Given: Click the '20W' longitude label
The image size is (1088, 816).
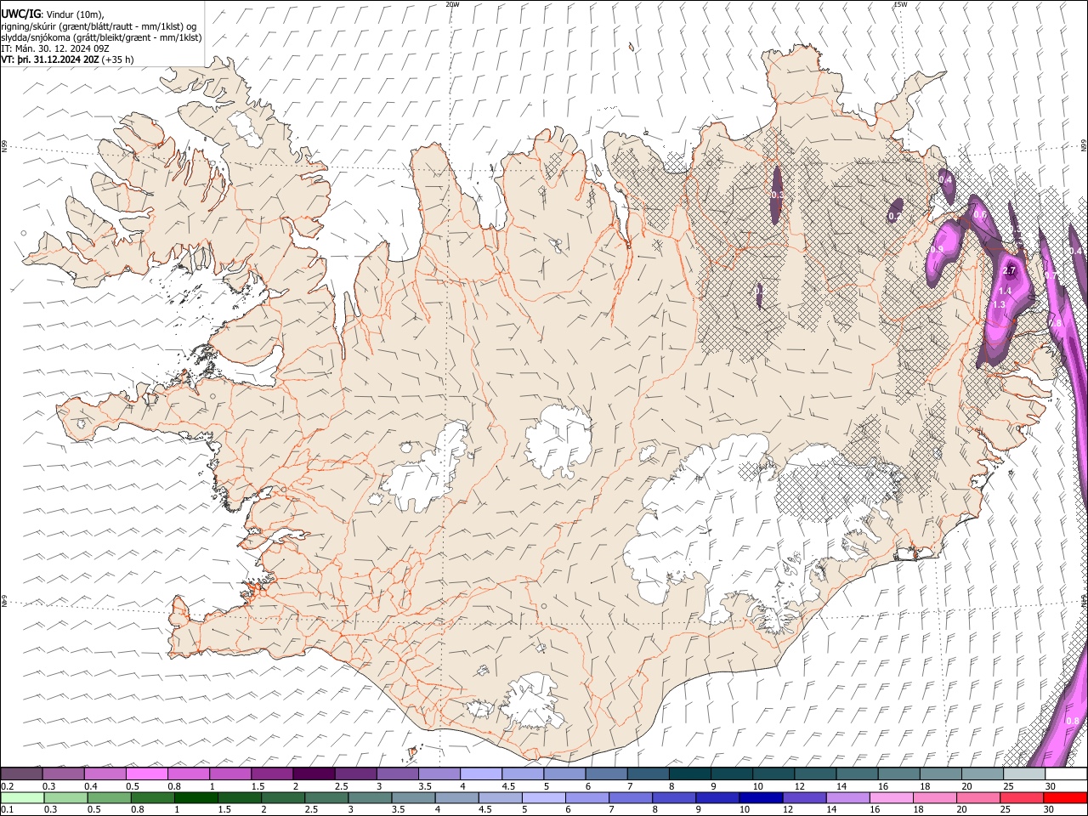Looking at the screenshot, I should [x=452, y=4].
